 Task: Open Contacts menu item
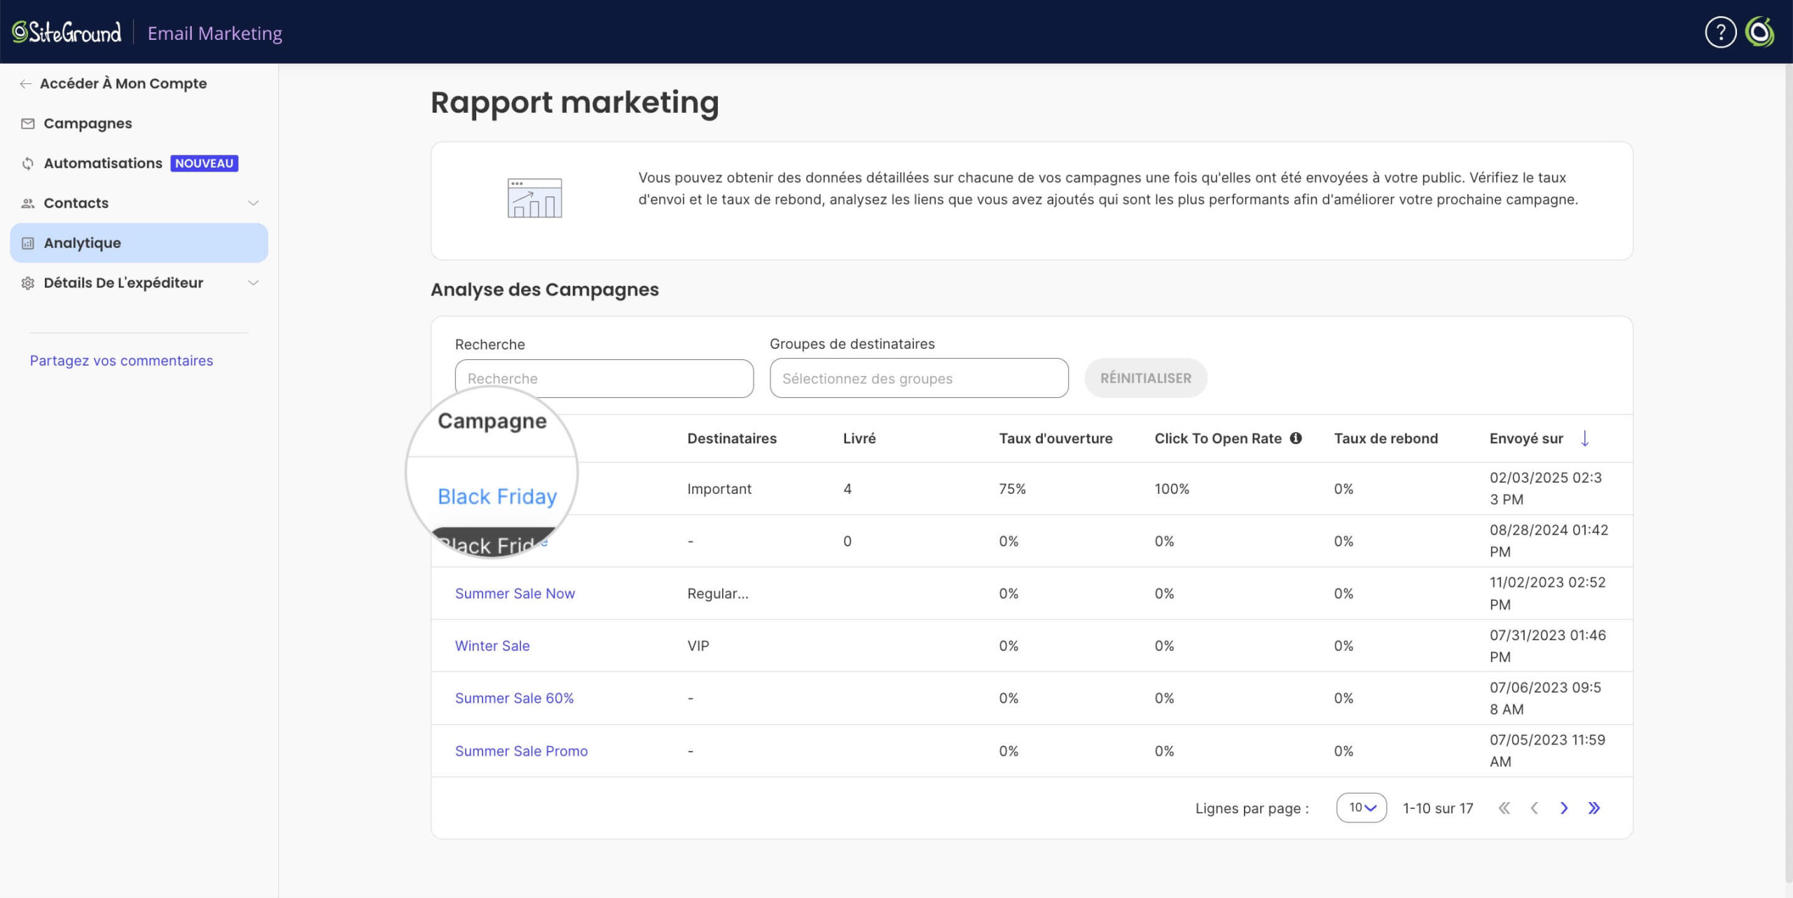pyautogui.click(x=76, y=203)
